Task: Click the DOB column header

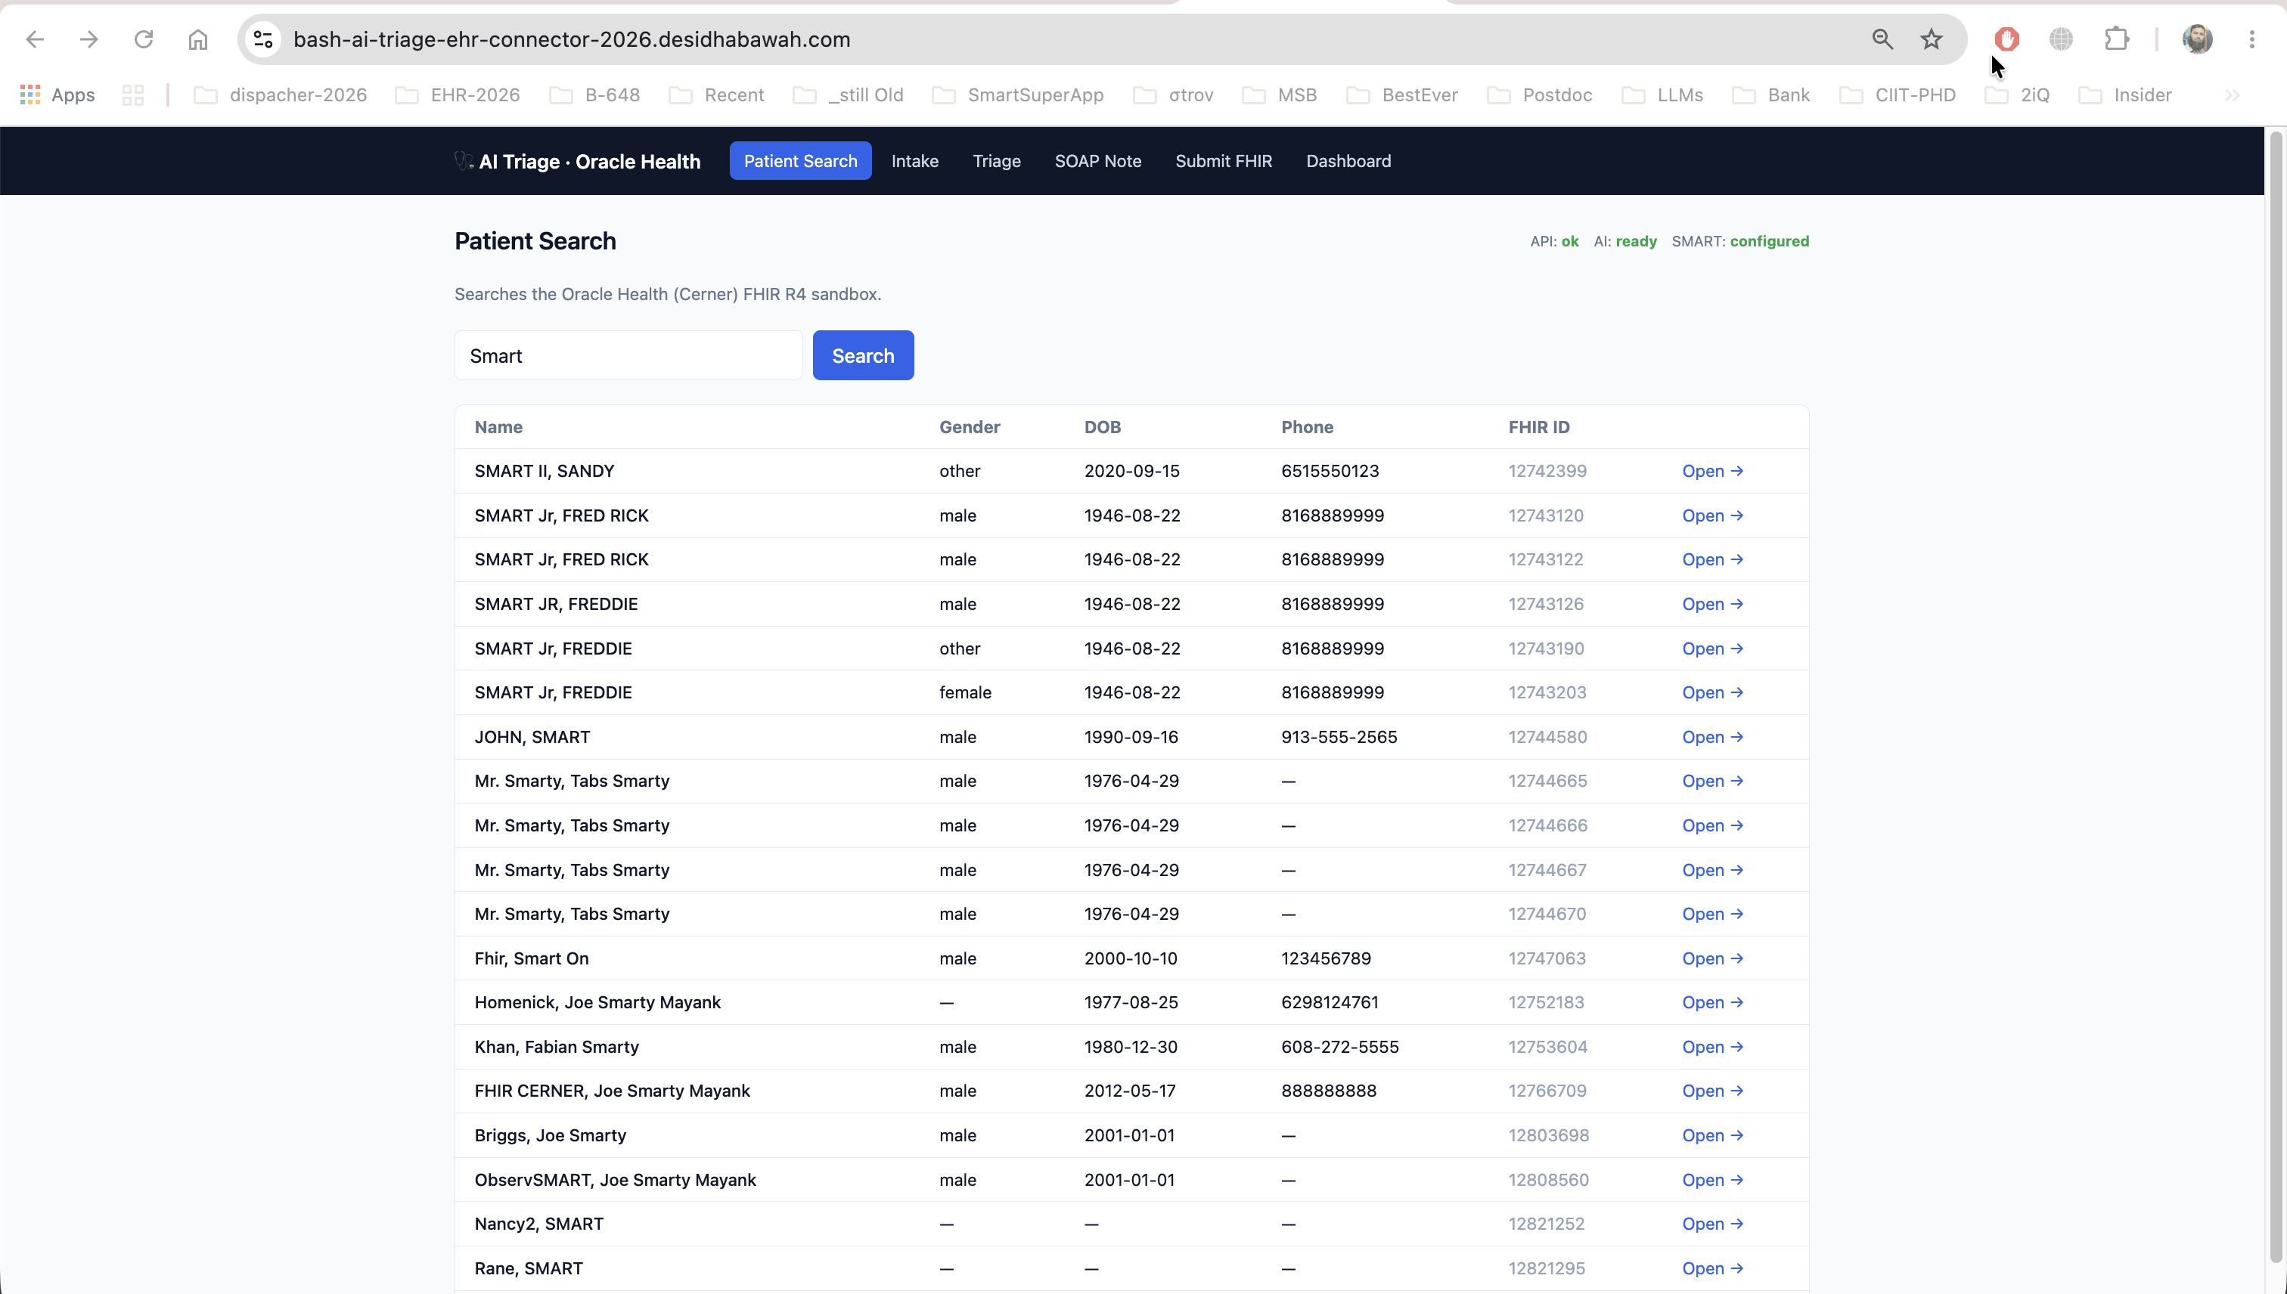Action: tap(1103, 426)
